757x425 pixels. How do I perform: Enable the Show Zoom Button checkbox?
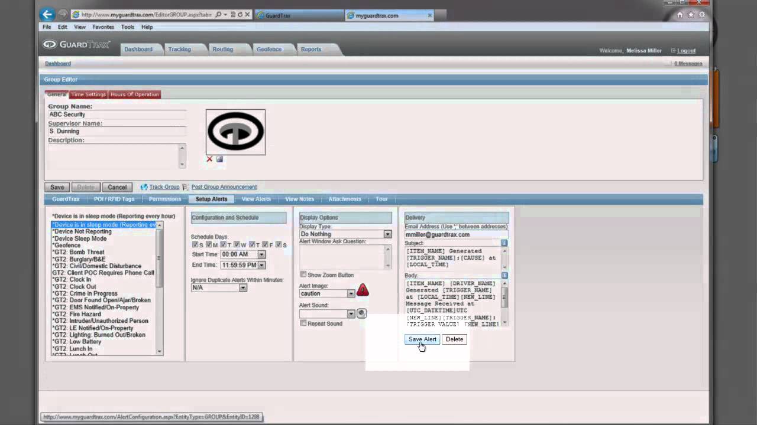(303, 274)
